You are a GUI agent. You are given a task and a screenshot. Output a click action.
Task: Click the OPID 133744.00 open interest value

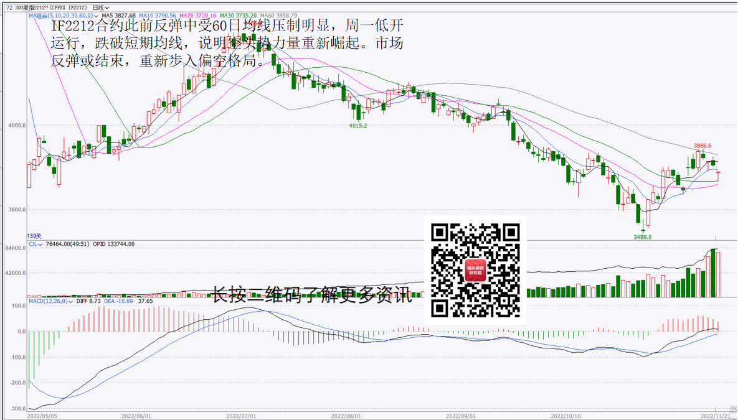point(113,244)
